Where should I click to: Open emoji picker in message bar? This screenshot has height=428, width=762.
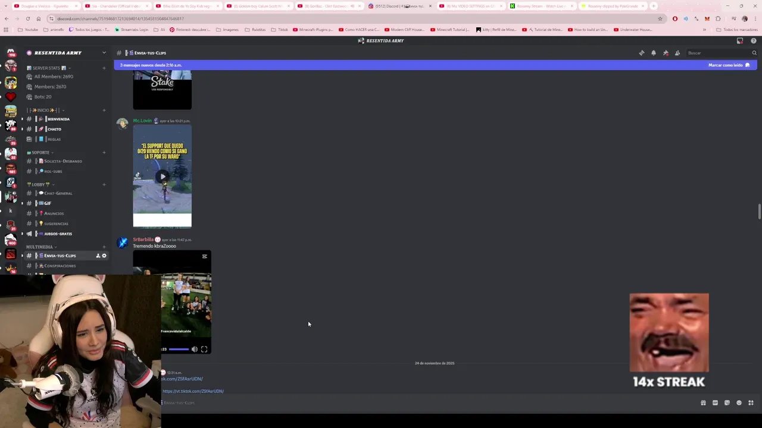tap(739, 402)
